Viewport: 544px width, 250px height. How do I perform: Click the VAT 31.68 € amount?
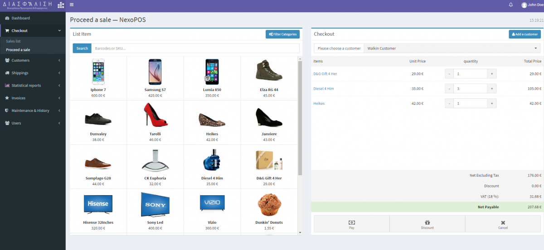536,197
